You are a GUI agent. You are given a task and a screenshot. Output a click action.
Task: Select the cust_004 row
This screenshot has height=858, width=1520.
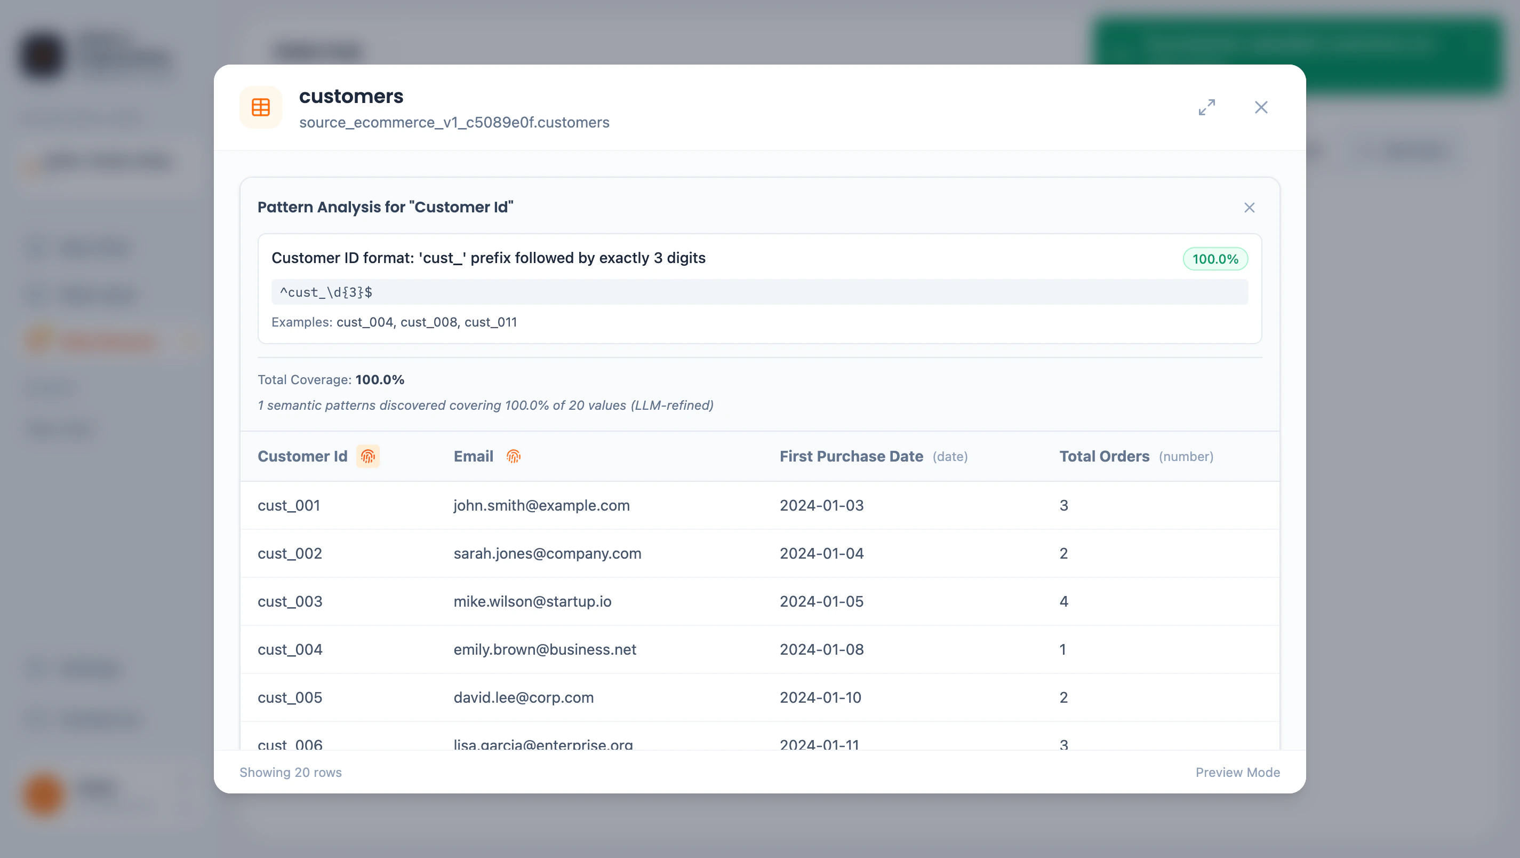(290, 649)
